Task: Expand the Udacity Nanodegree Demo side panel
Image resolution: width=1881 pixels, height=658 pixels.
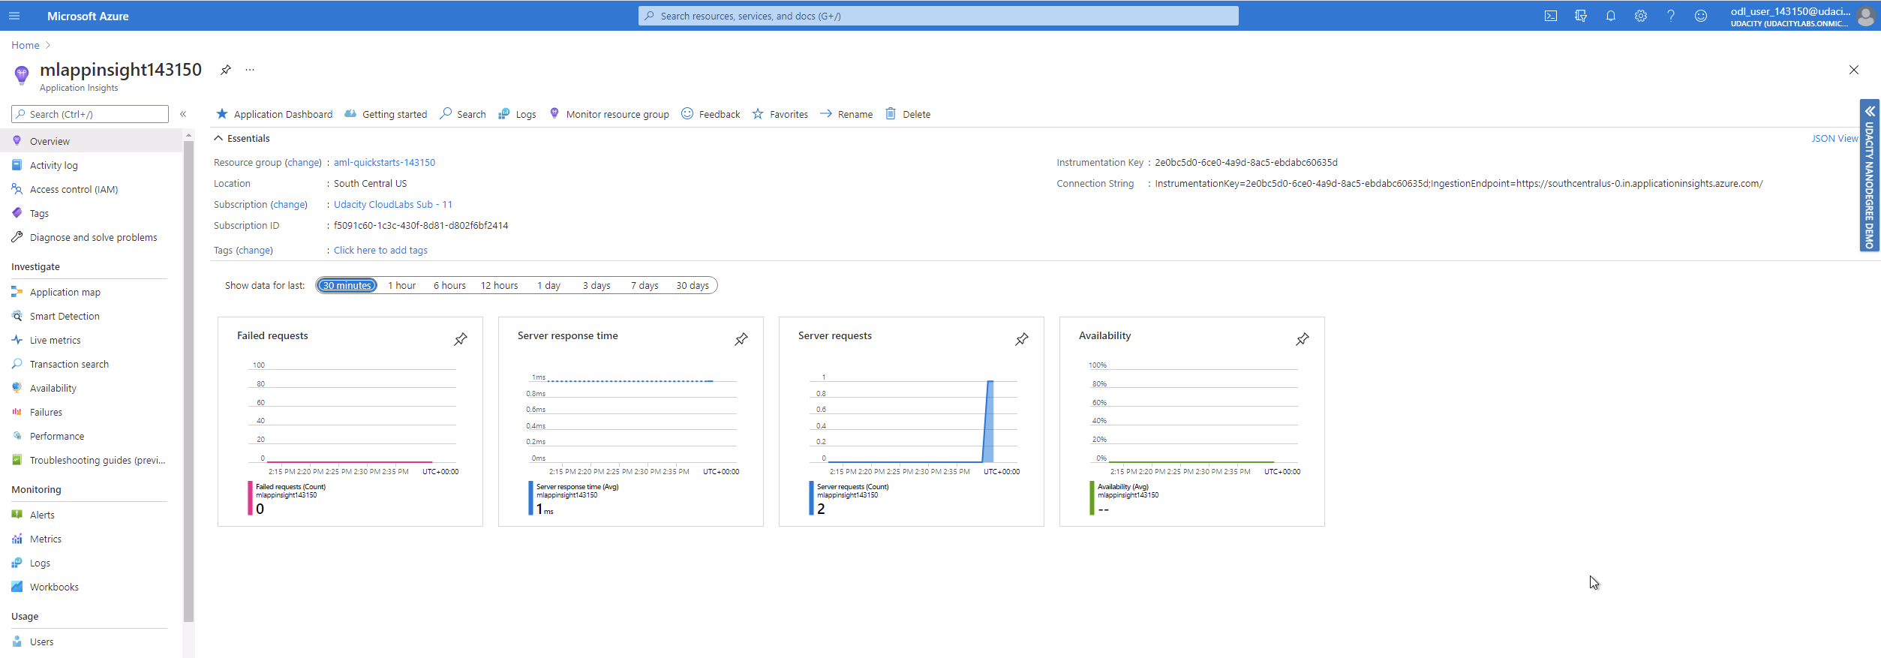Action: click(x=1870, y=176)
